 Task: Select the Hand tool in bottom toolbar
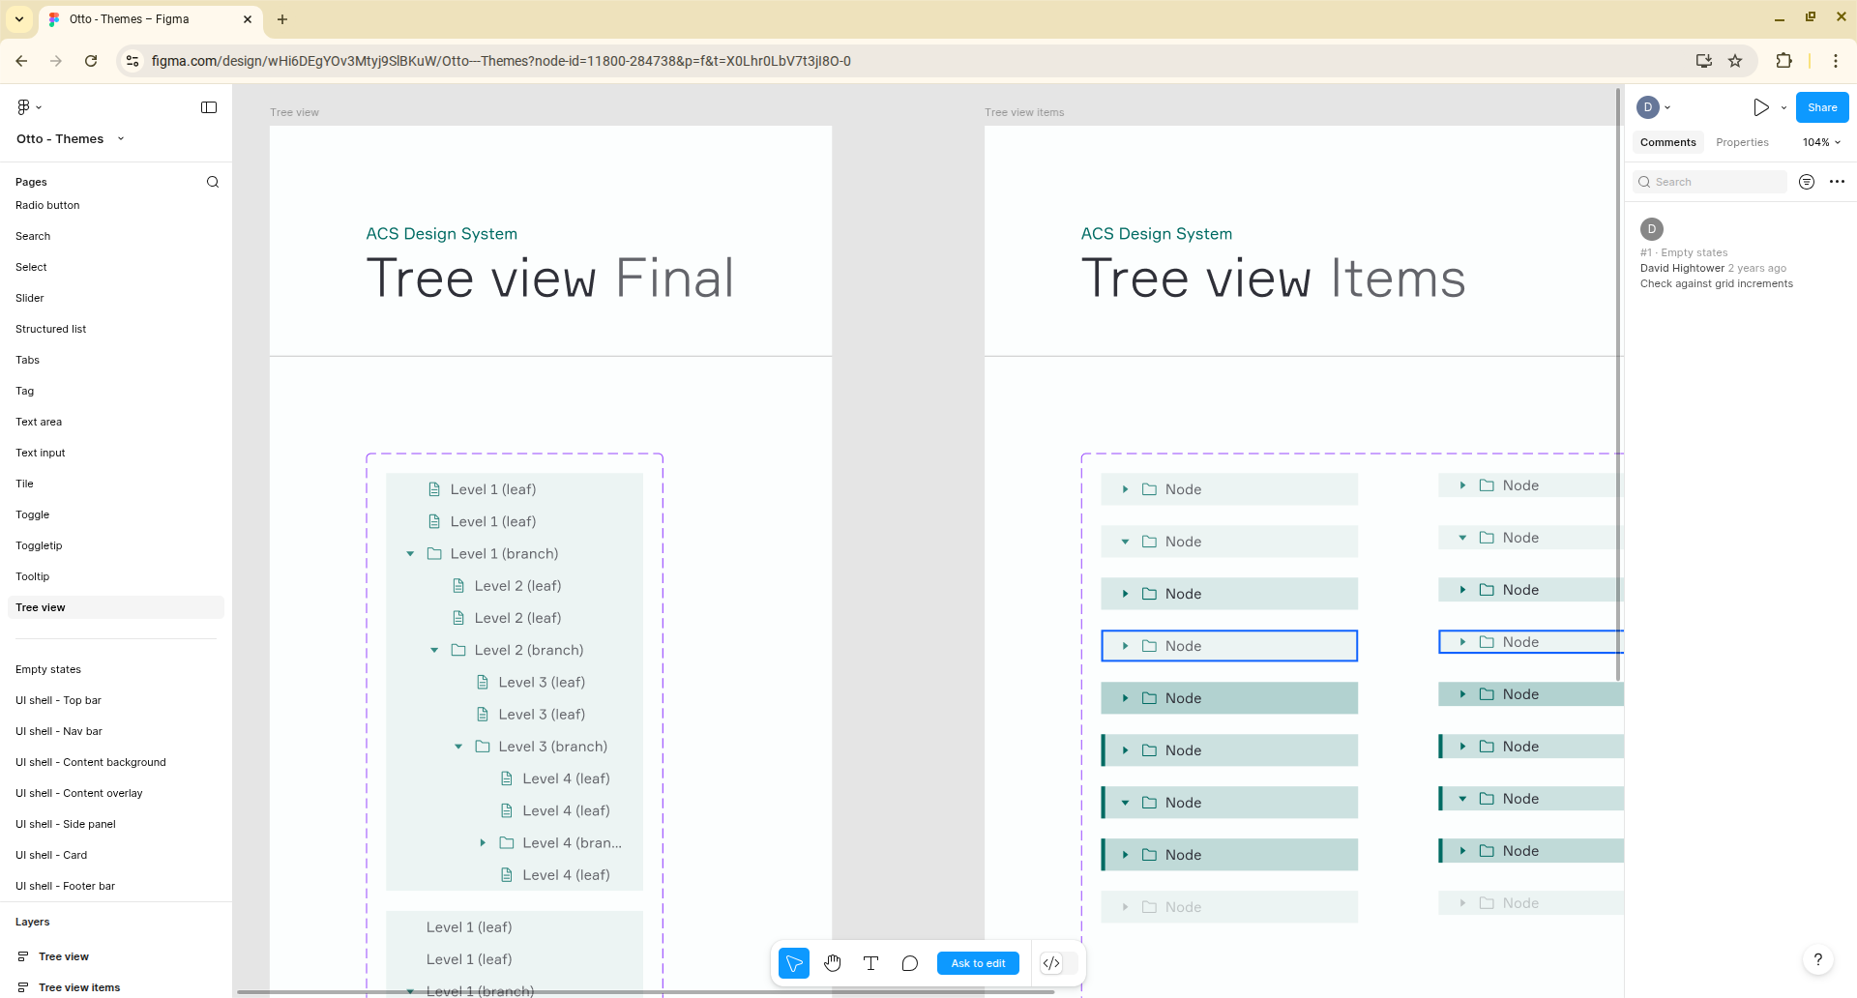832,963
